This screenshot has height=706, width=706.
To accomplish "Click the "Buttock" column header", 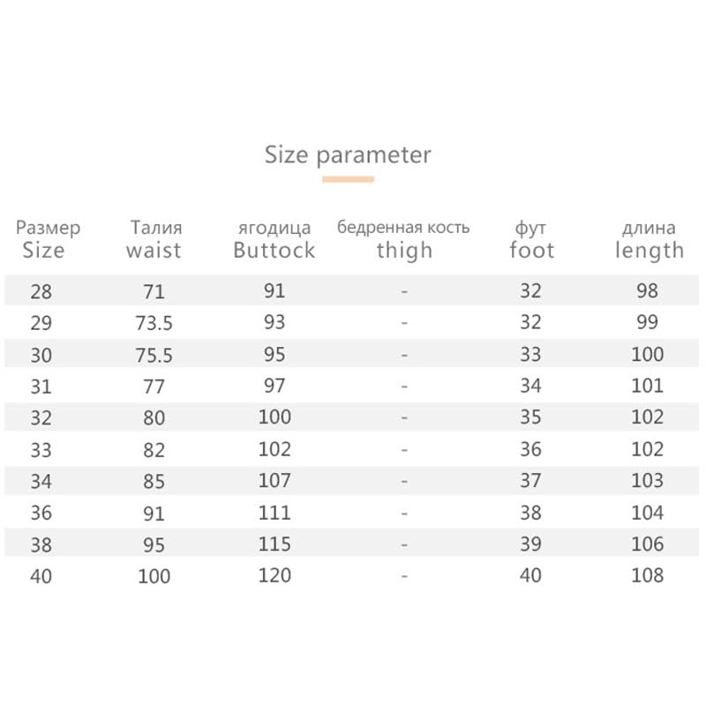I will click(x=274, y=250).
